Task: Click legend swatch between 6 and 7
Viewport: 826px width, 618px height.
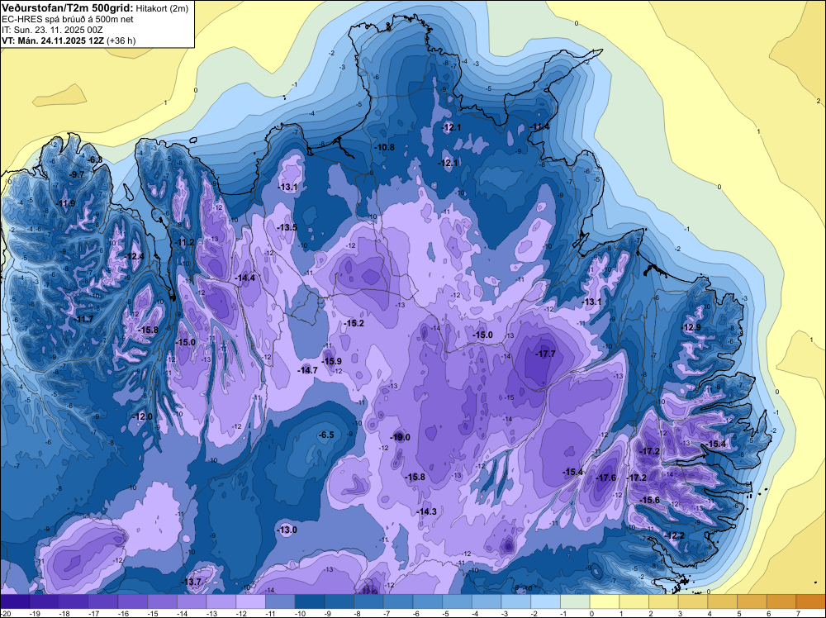Action: (781, 601)
